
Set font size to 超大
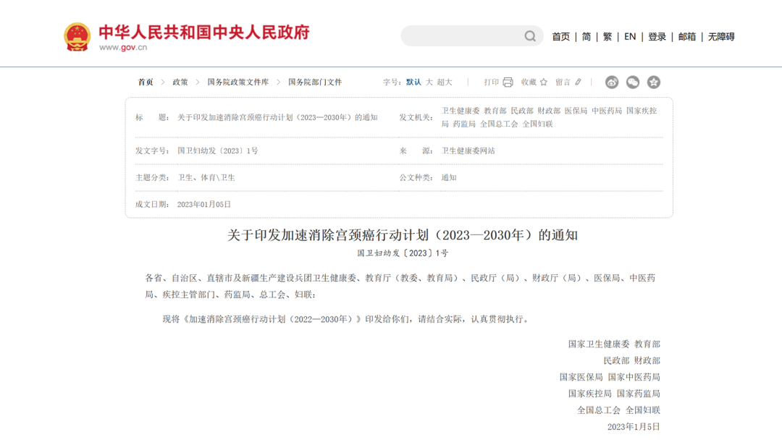coord(445,82)
